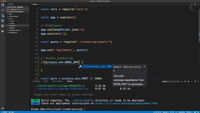Click the new terminal plus icon
Screen dimensions: 200x113
click(x=182, y=82)
